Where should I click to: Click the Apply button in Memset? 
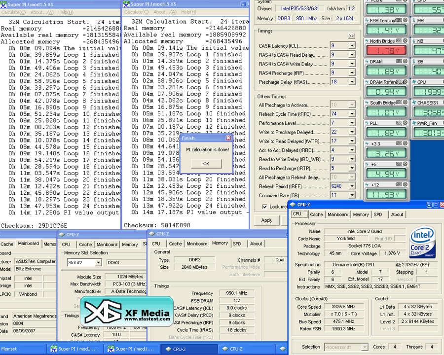coord(267,220)
